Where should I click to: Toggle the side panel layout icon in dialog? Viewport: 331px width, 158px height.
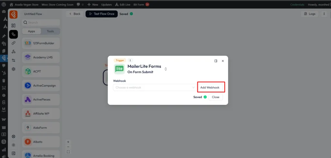pos(216,61)
